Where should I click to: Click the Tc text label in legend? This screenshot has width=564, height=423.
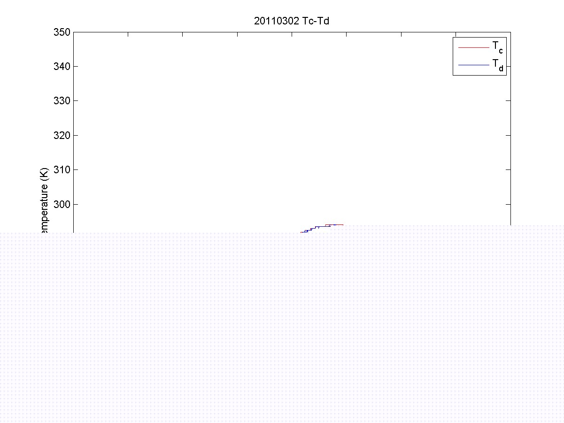(497, 47)
